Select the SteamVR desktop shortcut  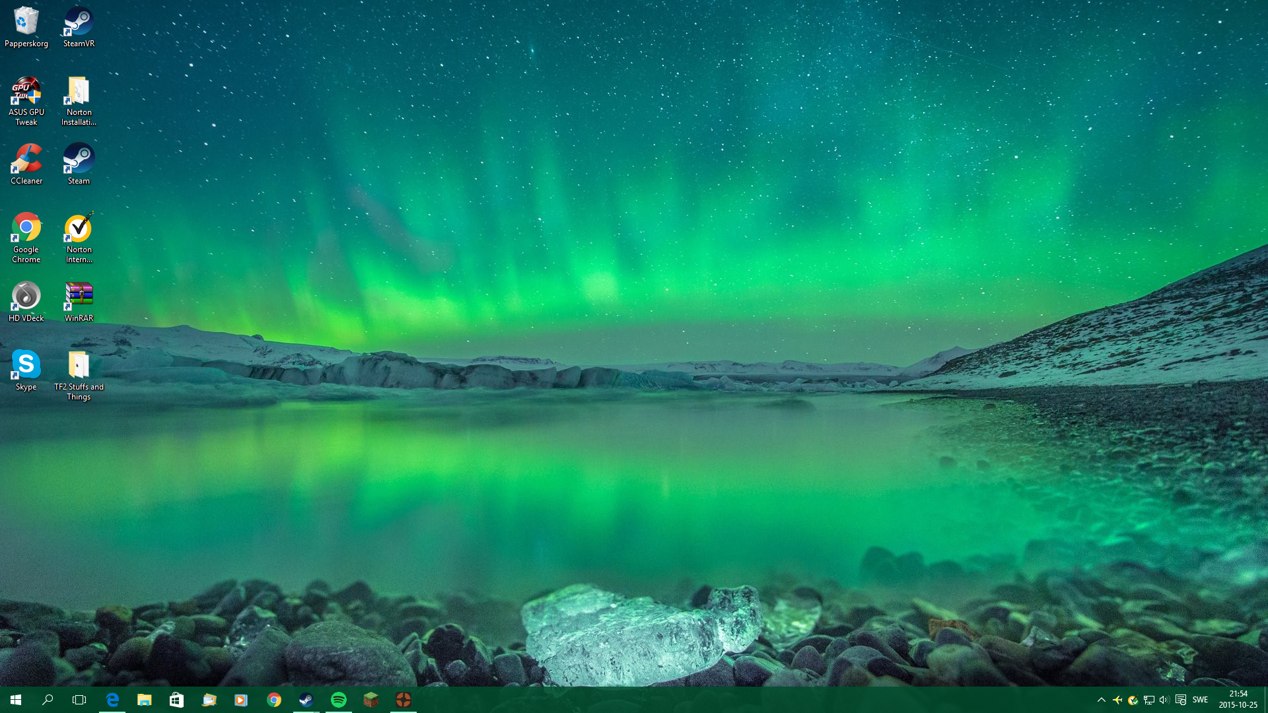pyautogui.click(x=79, y=27)
